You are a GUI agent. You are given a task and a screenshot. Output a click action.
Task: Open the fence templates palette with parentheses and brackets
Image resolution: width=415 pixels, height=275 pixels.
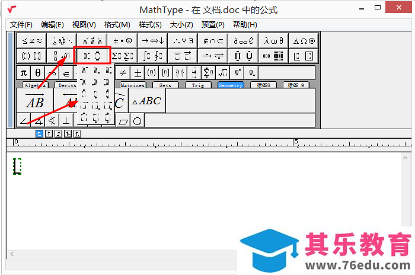pyautogui.click(x=31, y=56)
